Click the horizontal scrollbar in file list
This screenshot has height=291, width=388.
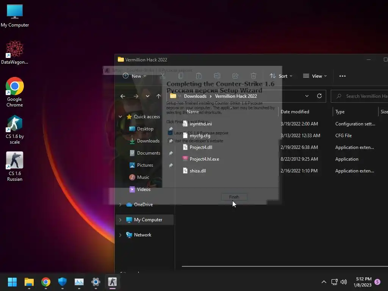(x=285, y=266)
